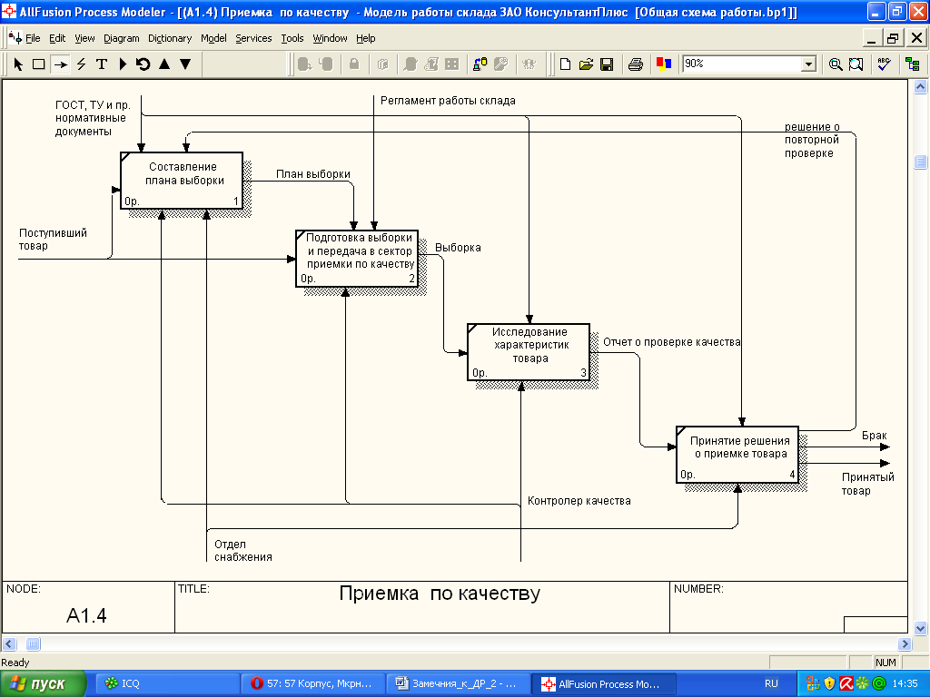Expand the 90% zoom dropdown
The image size is (930, 697).
point(808,64)
